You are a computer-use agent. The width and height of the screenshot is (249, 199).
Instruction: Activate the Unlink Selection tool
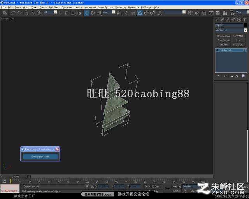point(33,13)
